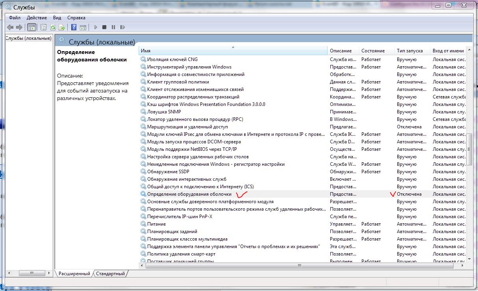Open the Файл menu

click(x=15, y=18)
